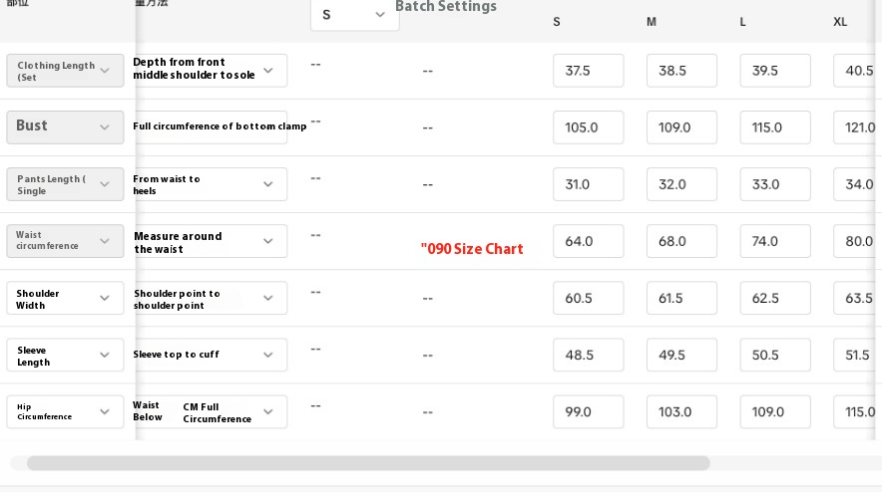
Task: Click the red "090 Size Chart" text
Action: (x=472, y=249)
